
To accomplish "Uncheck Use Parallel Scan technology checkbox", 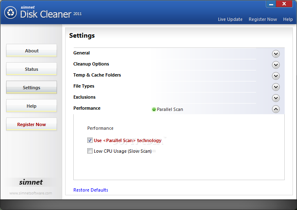I will 90,140.
